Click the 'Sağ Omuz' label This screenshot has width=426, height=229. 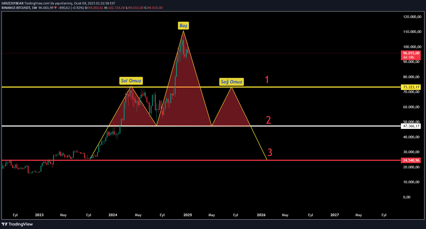pyautogui.click(x=232, y=82)
